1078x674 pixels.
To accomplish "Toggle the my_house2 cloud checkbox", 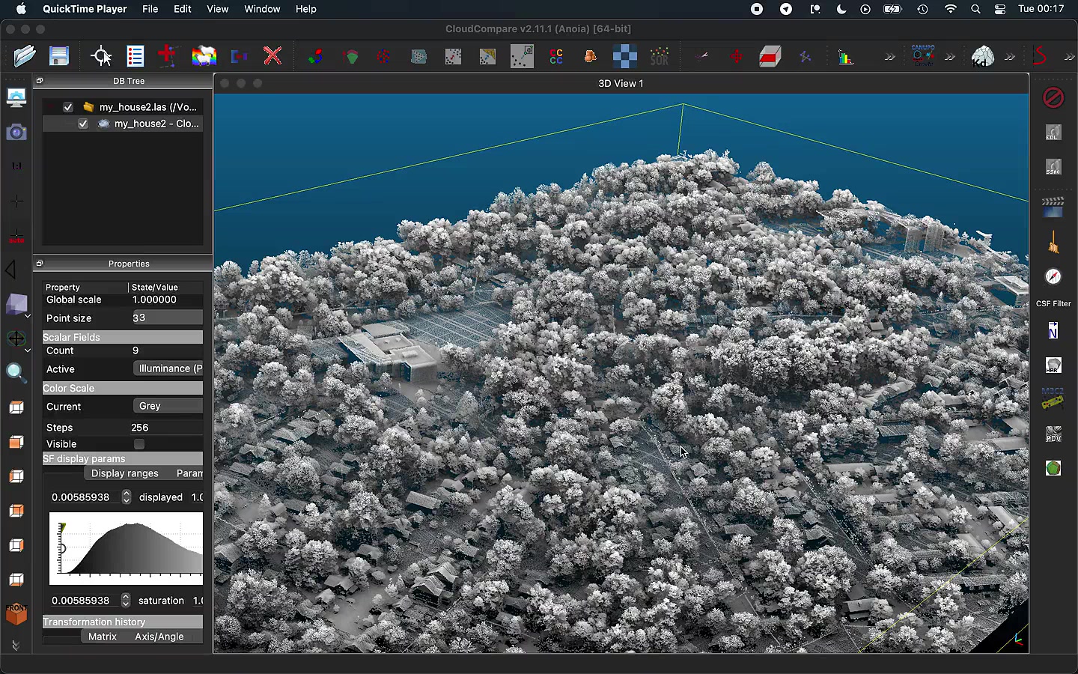I will (83, 124).
